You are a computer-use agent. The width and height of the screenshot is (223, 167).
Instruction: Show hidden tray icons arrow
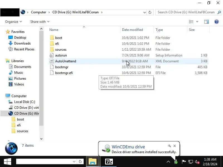168,162
